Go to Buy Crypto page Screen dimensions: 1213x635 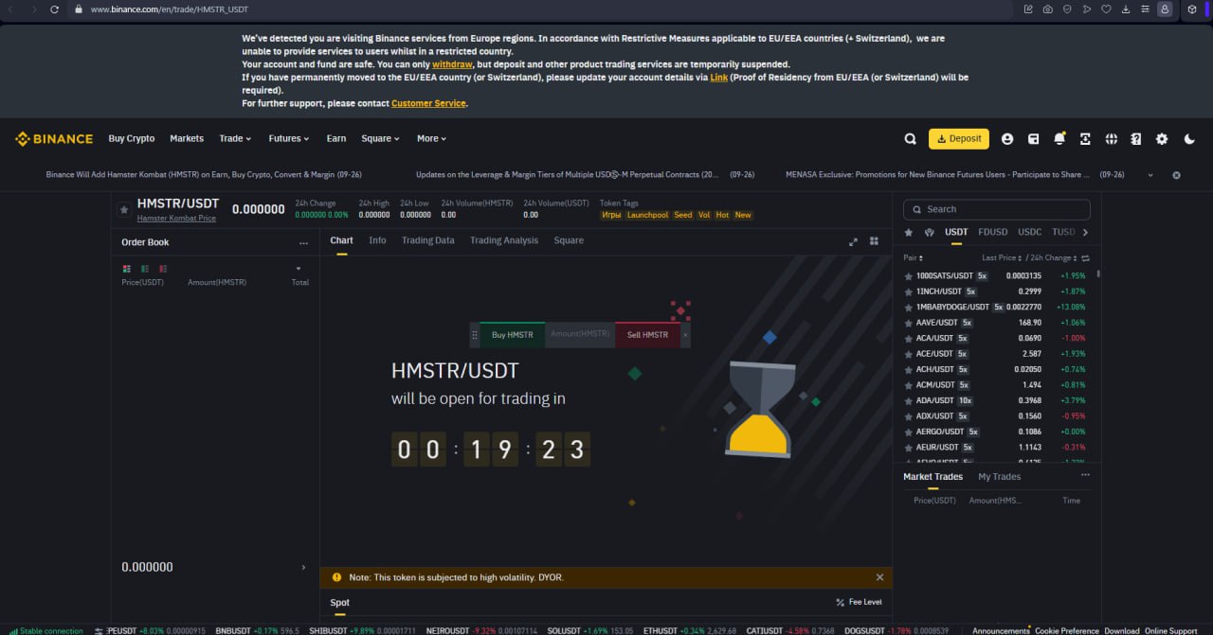(x=132, y=139)
